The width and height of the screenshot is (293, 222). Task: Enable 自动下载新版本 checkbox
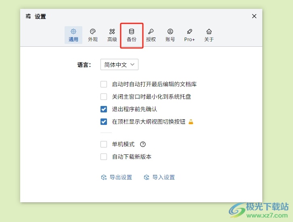[x=104, y=157]
